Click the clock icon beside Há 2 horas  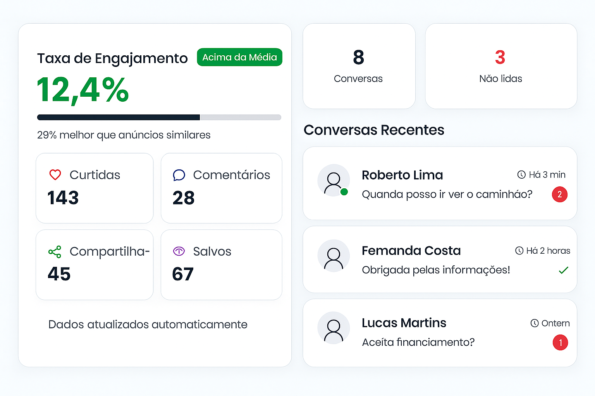click(519, 251)
